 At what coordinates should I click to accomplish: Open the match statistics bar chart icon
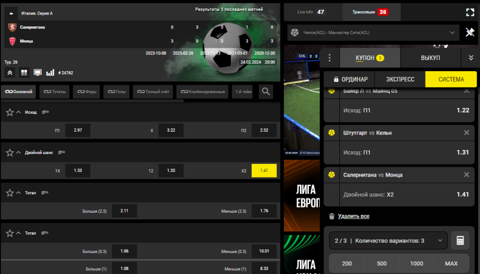coord(50,73)
